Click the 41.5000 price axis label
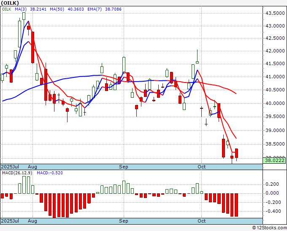This screenshot has width=287, height=231. point(275,63)
